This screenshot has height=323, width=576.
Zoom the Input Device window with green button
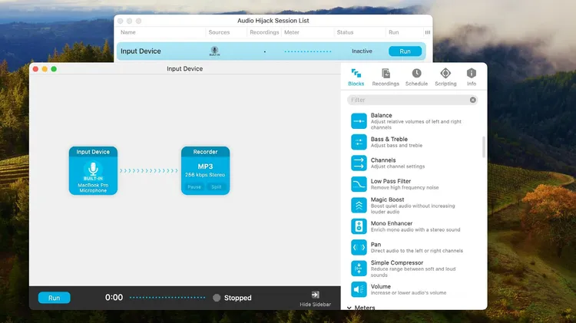[54, 69]
